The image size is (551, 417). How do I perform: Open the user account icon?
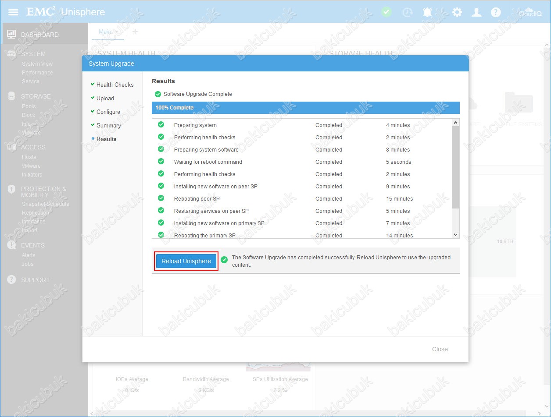tap(476, 12)
